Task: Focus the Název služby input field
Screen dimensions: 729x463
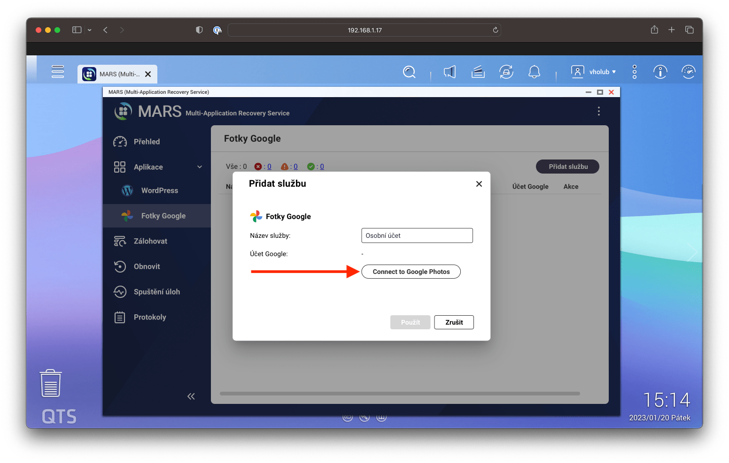Action: coord(417,235)
